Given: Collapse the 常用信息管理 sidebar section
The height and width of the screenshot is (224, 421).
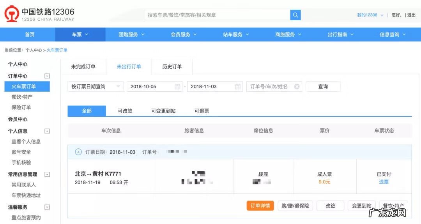Looking at the screenshot, I should [47, 174].
